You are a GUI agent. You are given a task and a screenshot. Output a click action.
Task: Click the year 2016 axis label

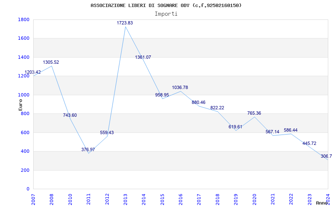point(181,200)
